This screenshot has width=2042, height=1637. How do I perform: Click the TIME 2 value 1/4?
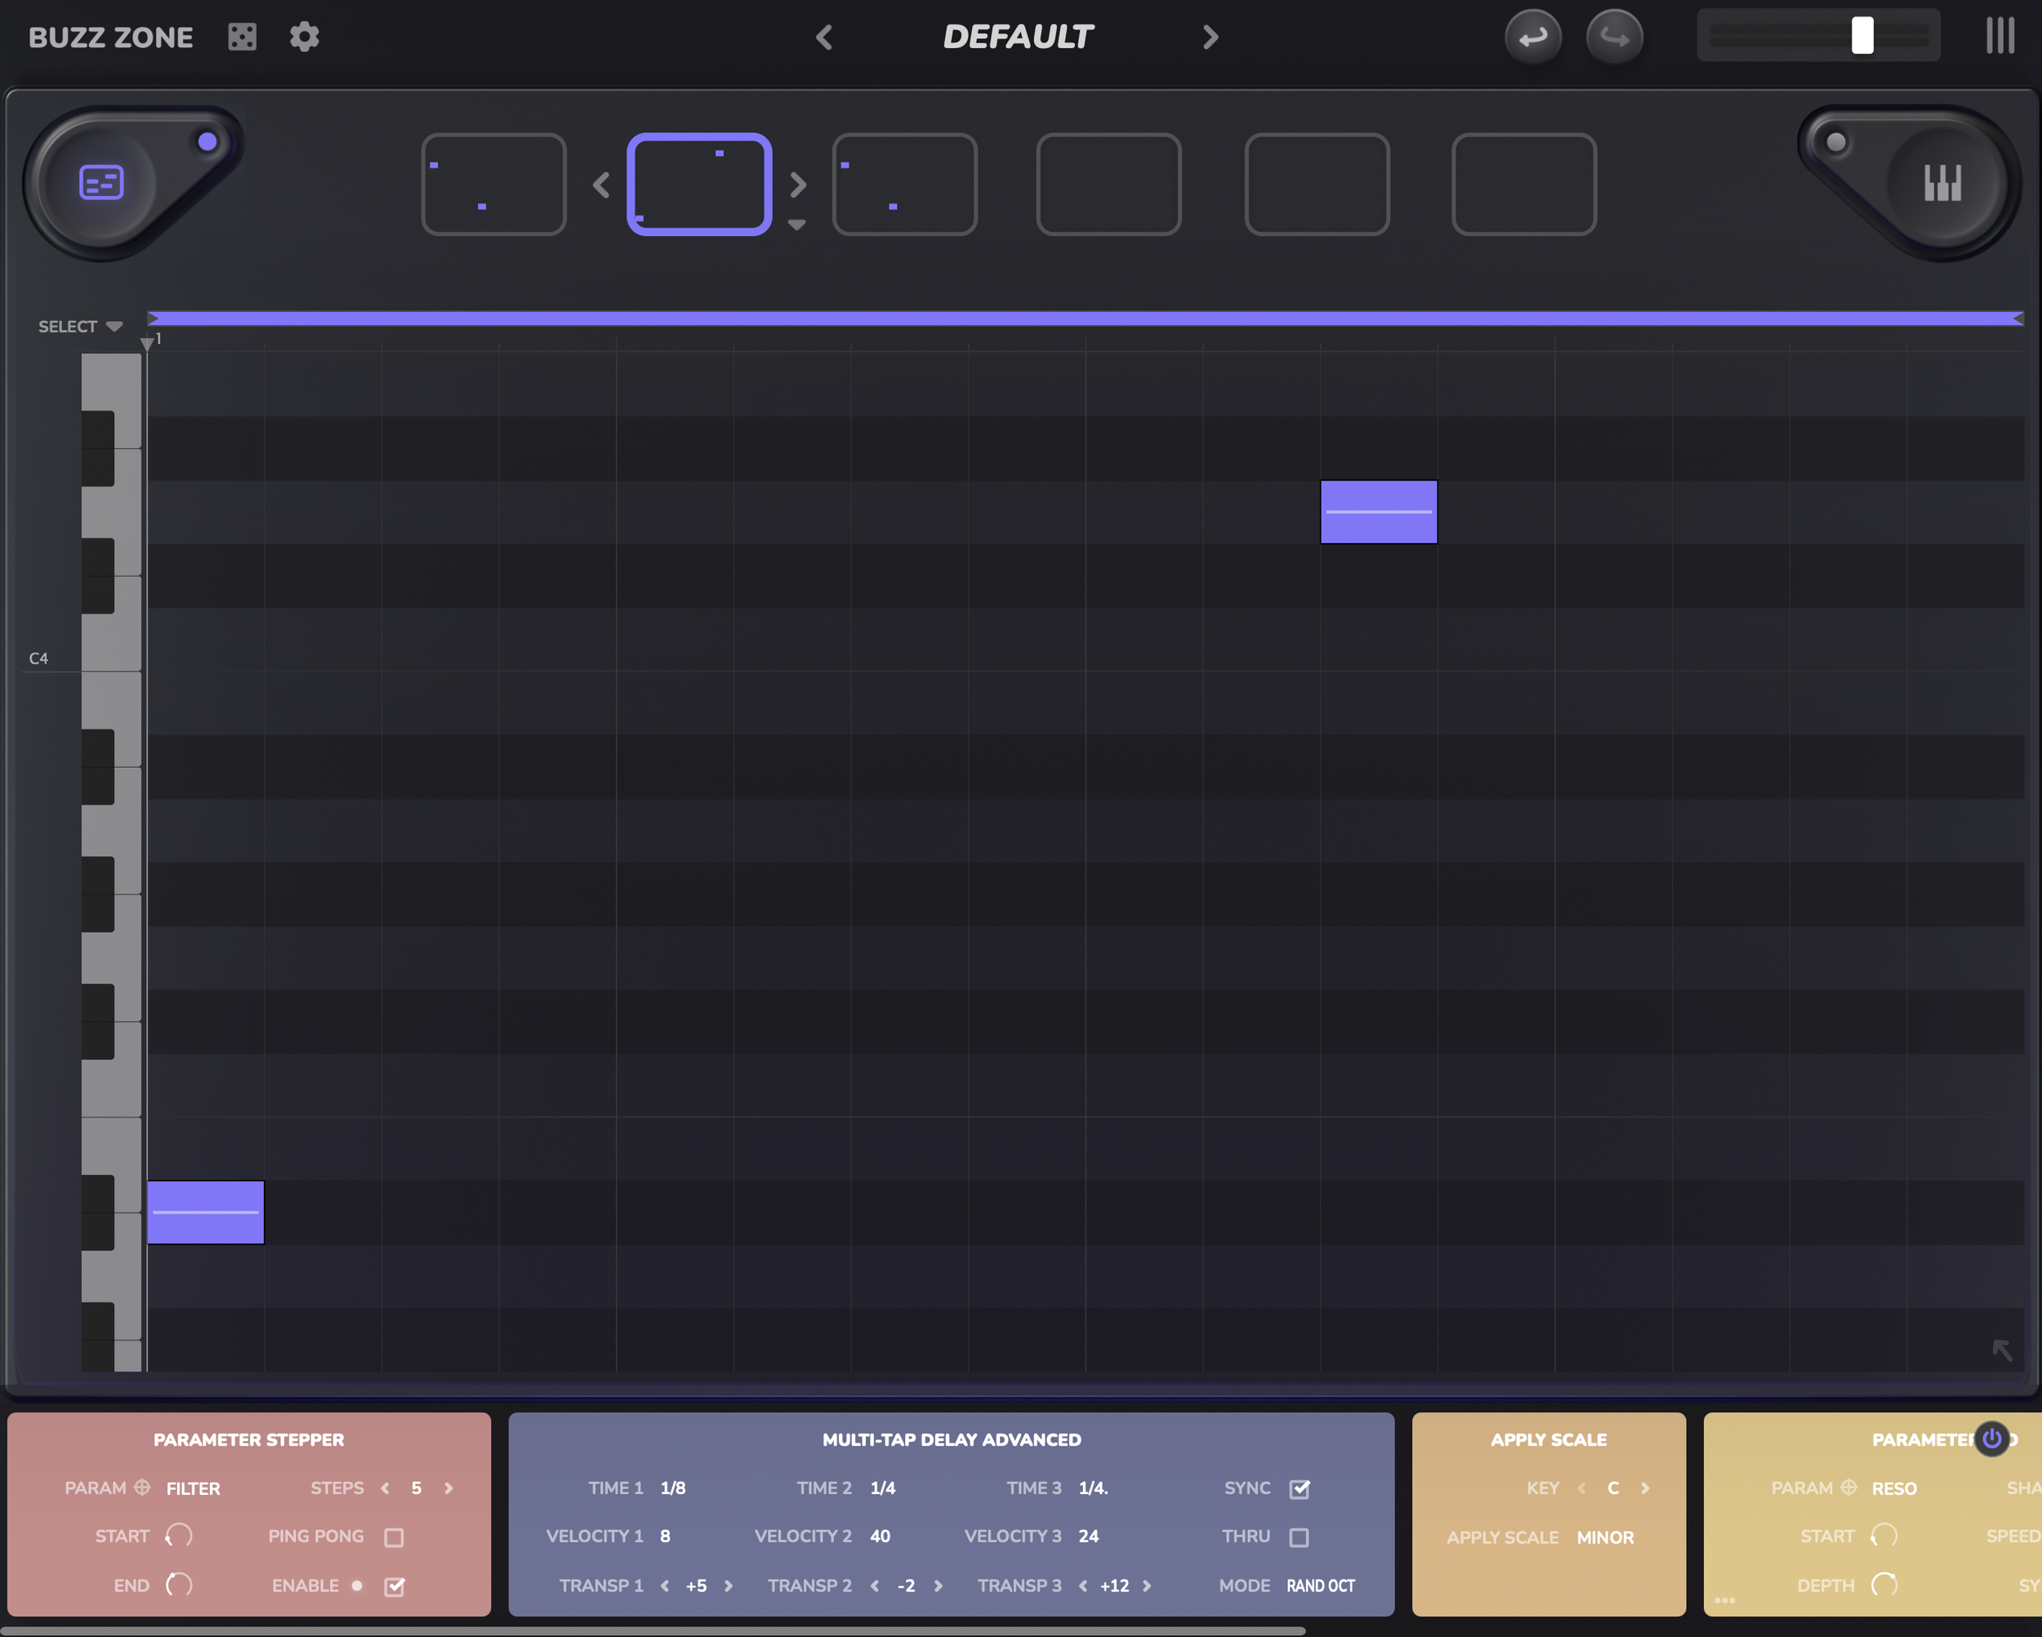(883, 1488)
